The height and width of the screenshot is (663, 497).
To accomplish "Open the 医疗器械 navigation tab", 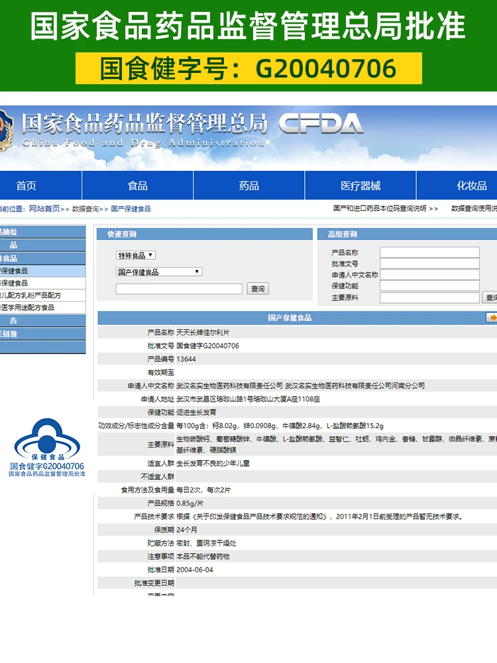I will point(360,185).
